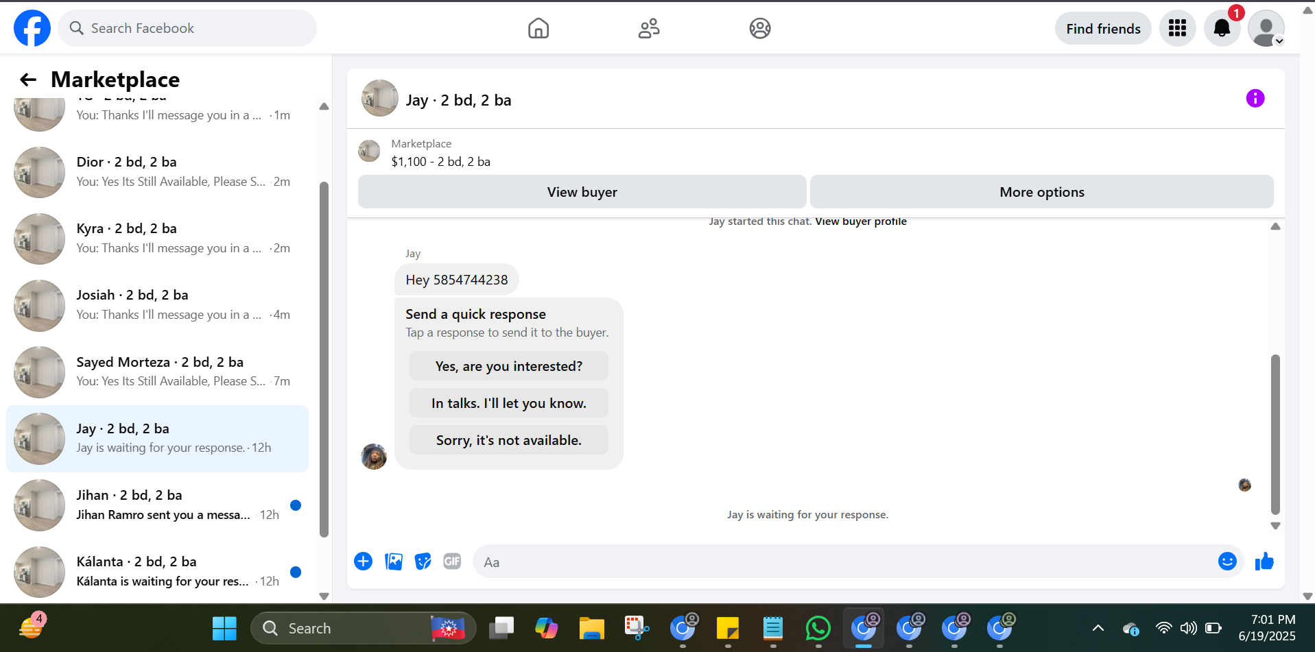Click the Find friends button
The image size is (1315, 652).
tap(1103, 28)
